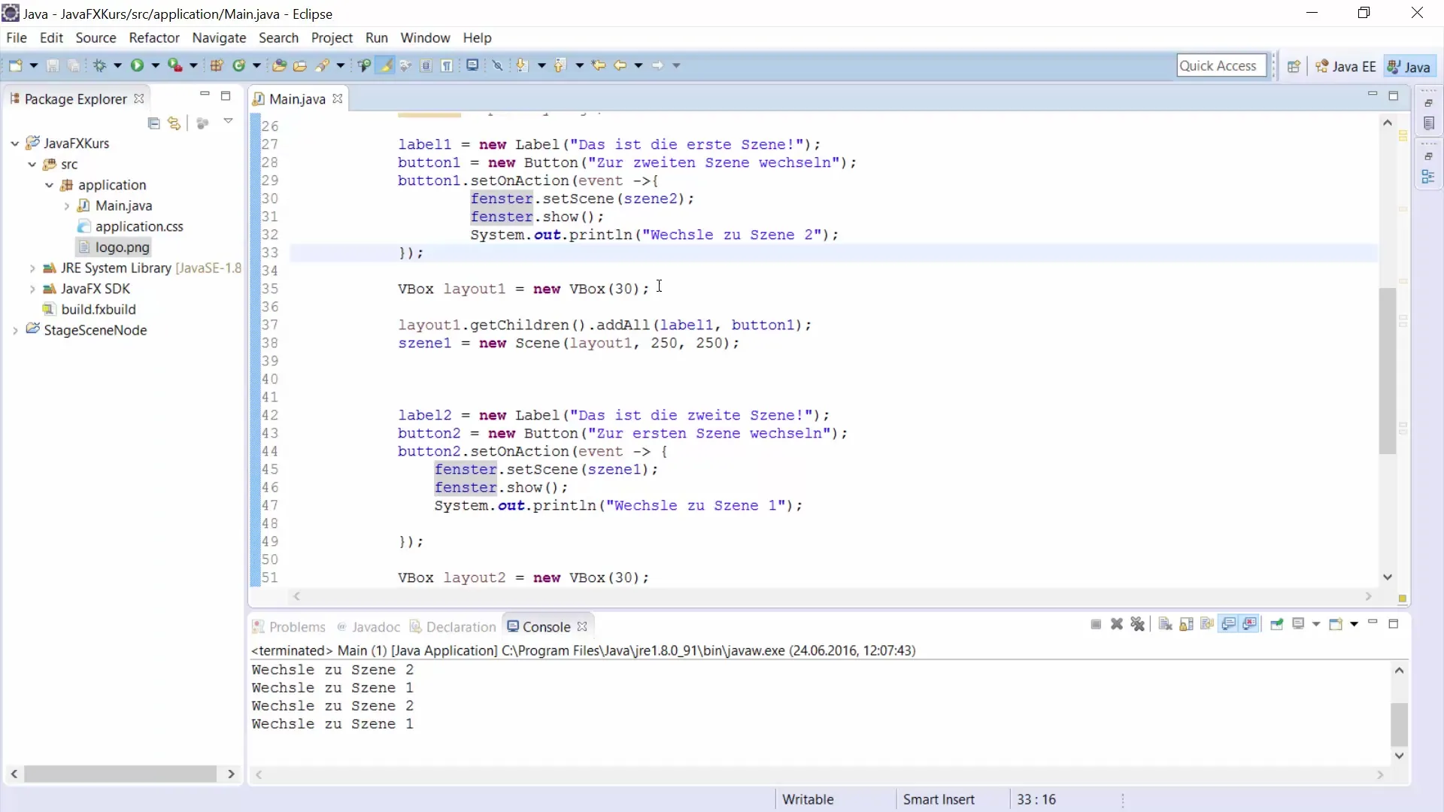This screenshot has height=812, width=1444.
Task: Close the Main.java editor tab
Action: click(x=338, y=98)
